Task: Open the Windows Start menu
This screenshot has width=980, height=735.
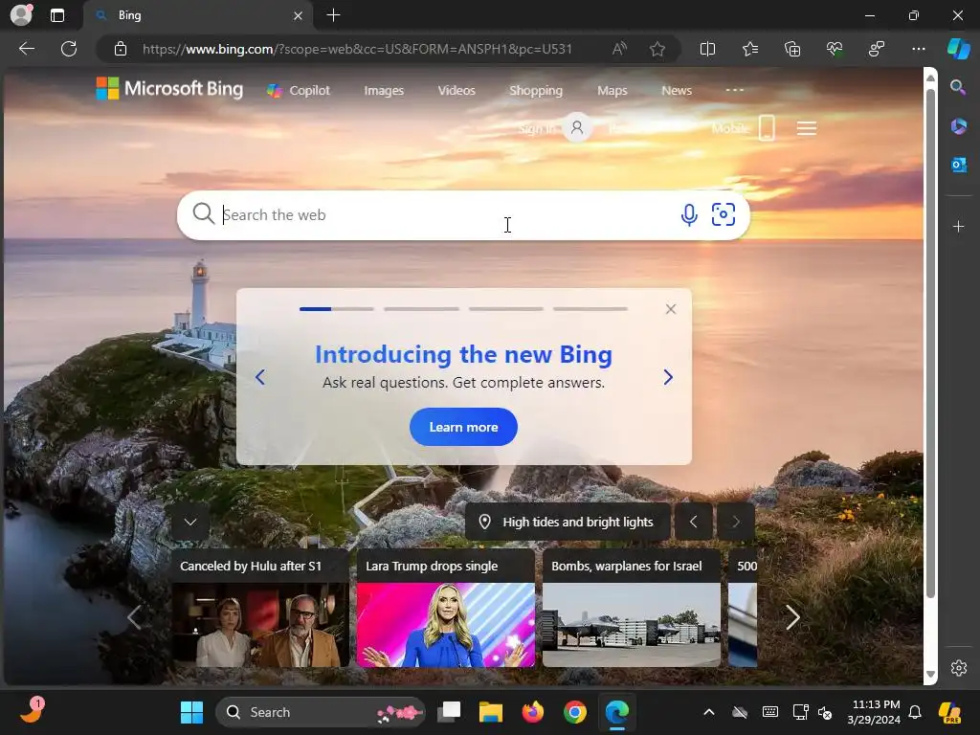Action: click(x=191, y=712)
